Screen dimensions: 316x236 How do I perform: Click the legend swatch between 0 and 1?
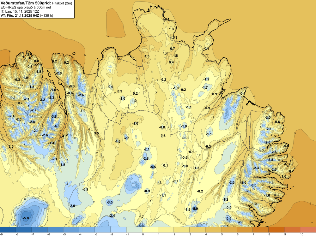point(150,230)
